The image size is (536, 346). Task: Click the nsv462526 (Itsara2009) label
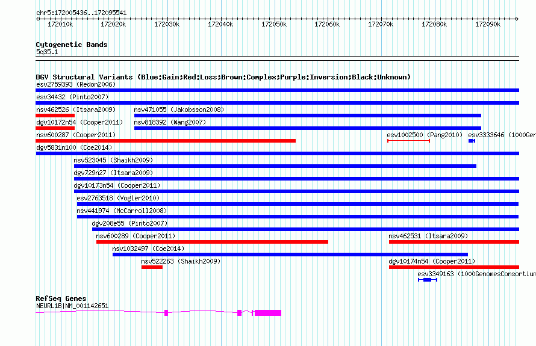tap(76, 110)
